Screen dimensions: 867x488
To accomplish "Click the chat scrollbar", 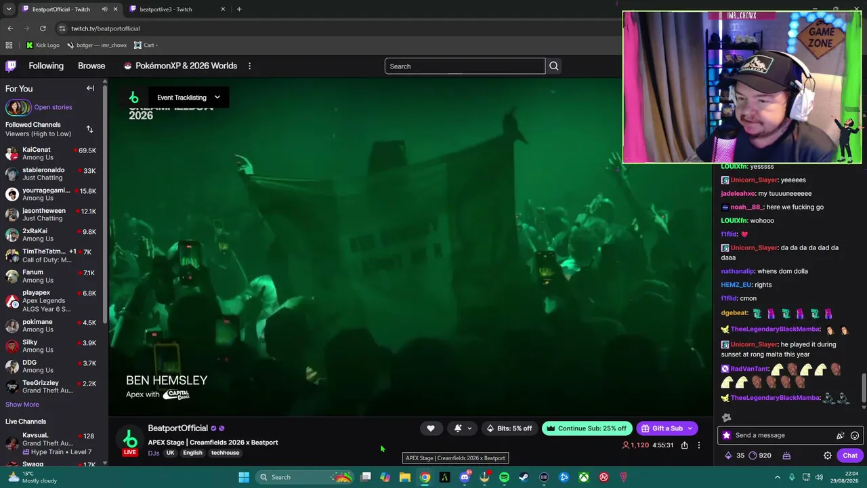I will 863,388.
